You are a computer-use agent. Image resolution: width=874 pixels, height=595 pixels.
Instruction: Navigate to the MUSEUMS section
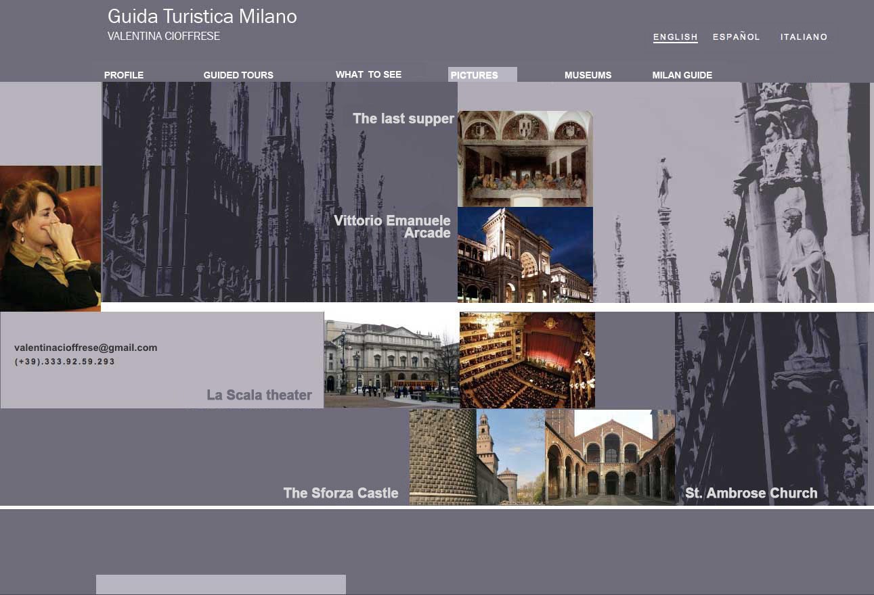[x=588, y=75]
